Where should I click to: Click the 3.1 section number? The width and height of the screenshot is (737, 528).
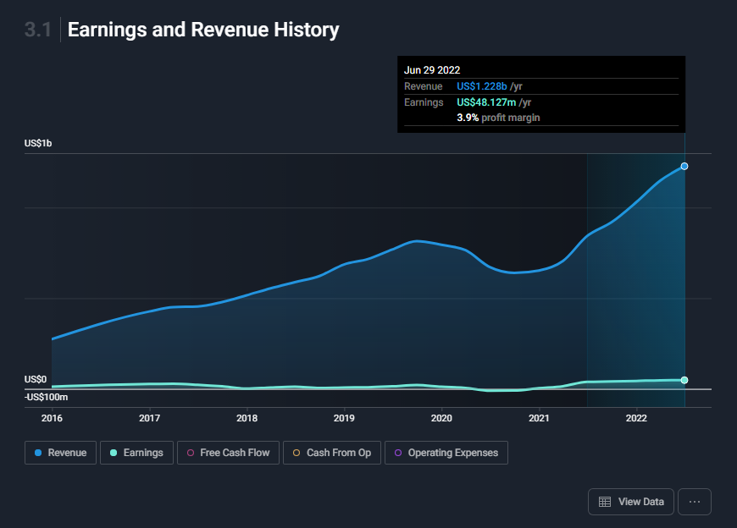pos(38,30)
